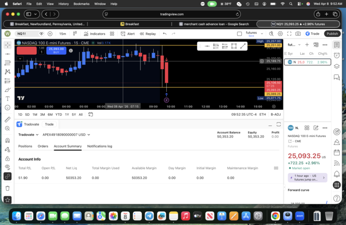This screenshot has height=225, width=346.
Task: Maximize the trading panel
Action: [279, 125]
